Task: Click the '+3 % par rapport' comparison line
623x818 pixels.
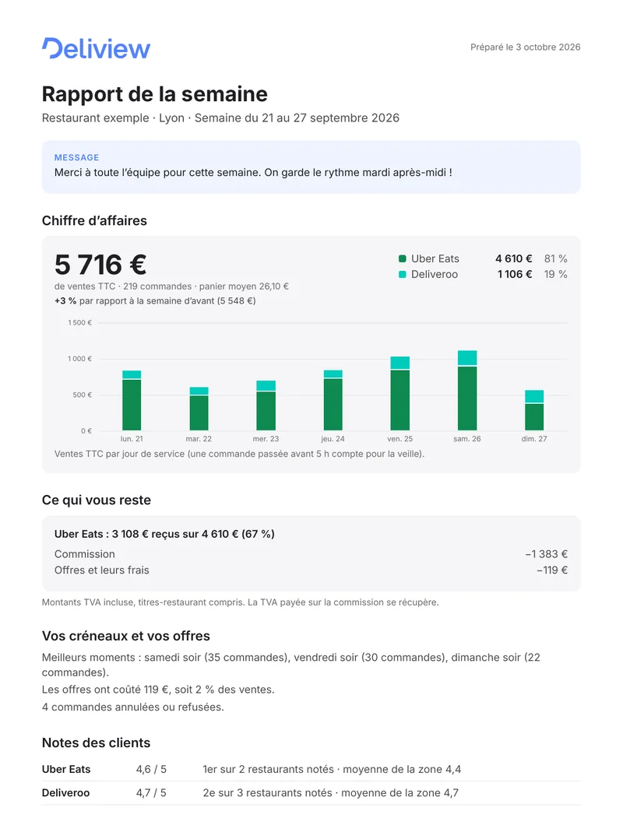Action: [x=155, y=301]
